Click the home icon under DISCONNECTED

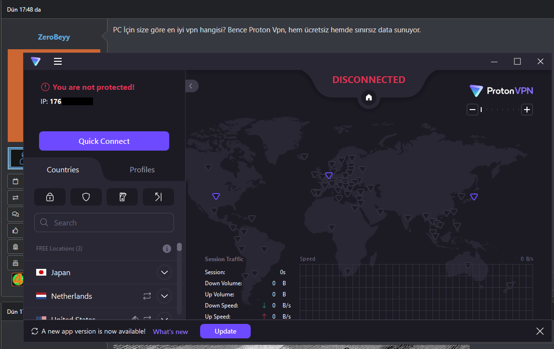coord(369,98)
